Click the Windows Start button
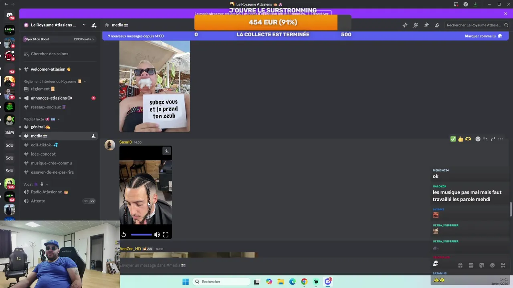The width and height of the screenshot is (513, 288). click(186, 282)
